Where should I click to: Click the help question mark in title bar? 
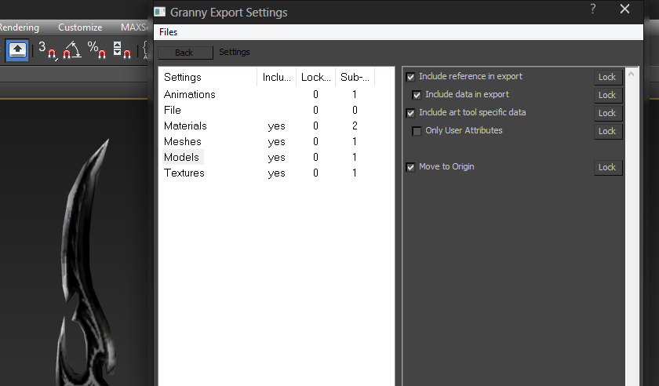pos(592,9)
